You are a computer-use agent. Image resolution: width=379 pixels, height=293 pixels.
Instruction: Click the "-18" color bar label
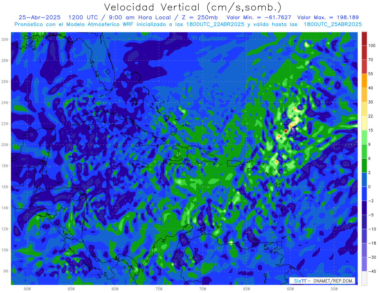(372, 243)
